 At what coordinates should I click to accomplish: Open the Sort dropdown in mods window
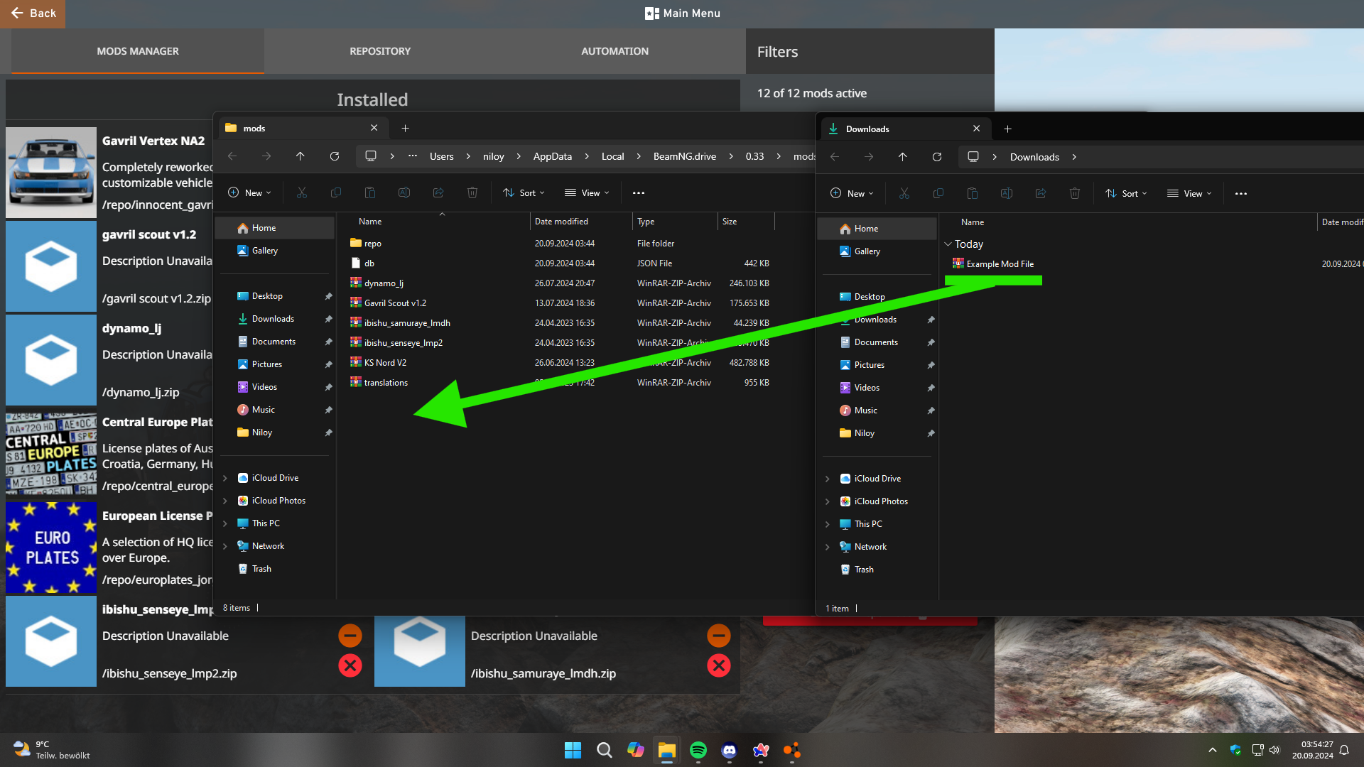pos(524,193)
